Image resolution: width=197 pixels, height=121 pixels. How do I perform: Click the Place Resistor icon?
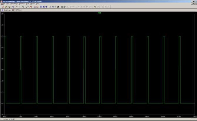(x=76, y=7)
